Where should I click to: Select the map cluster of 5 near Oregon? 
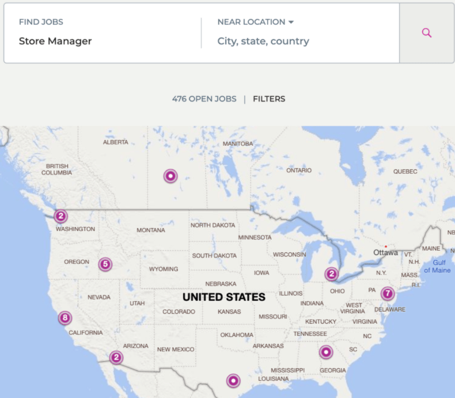(104, 264)
